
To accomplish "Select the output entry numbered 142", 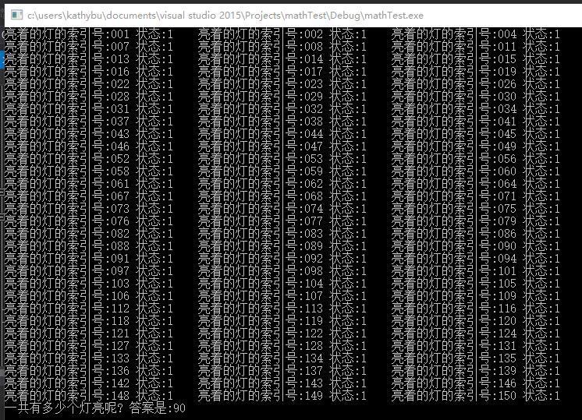I will [x=89, y=383].
